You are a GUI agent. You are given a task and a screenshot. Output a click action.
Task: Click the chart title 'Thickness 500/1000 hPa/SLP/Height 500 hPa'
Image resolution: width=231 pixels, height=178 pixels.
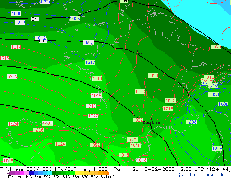[60, 169]
